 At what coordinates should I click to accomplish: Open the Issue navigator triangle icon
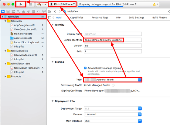point(23,12)
